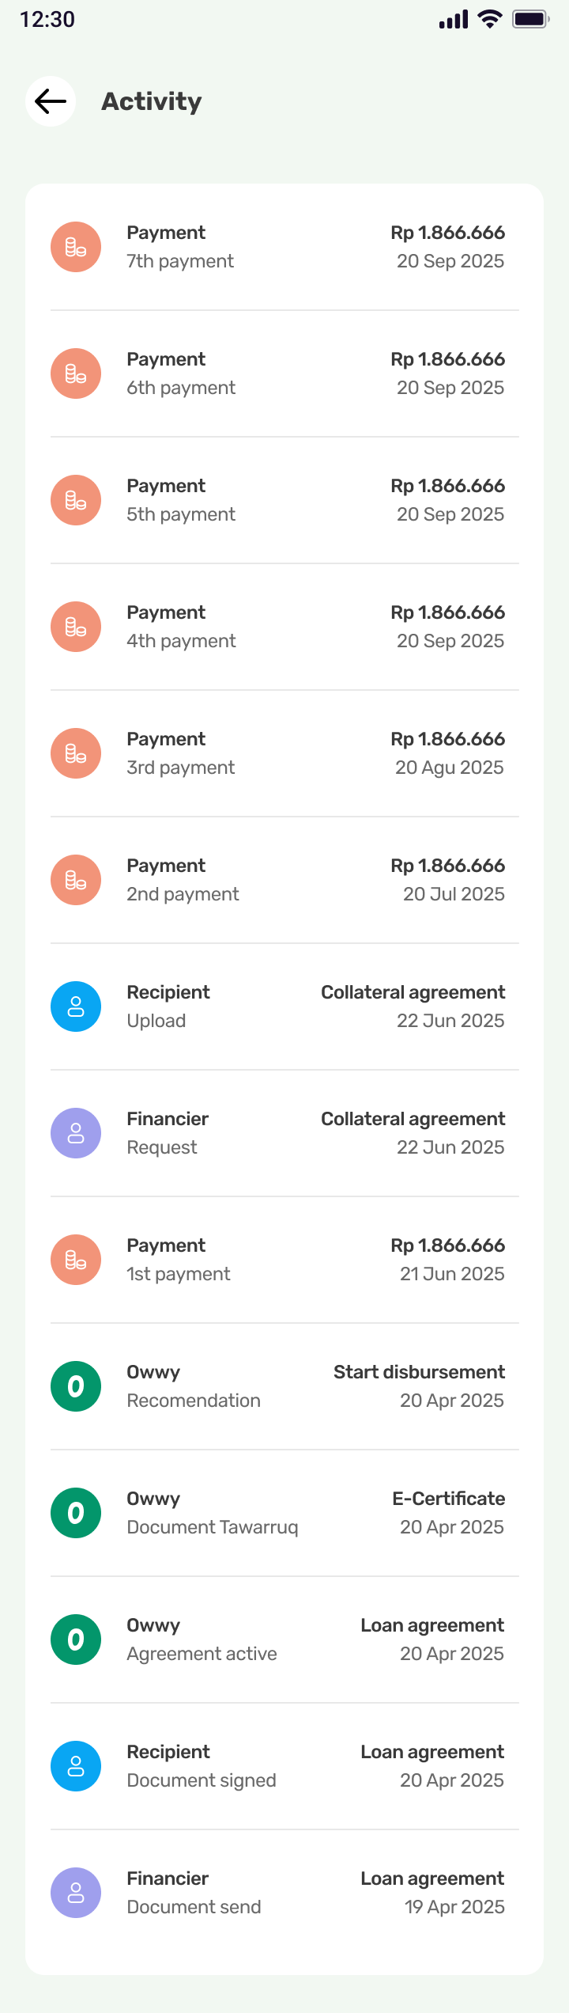Image resolution: width=569 pixels, height=2013 pixels.
Task: Open the 6th payment entry
Action: (x=284, y=373)
